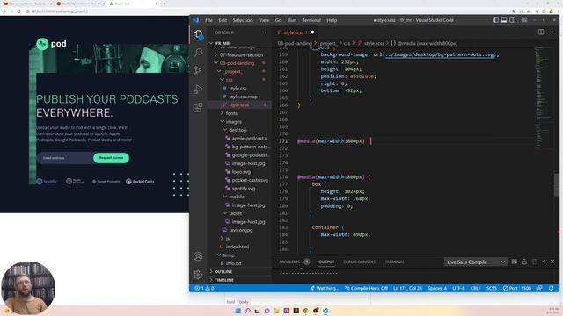The width and height of the screenshot is (563, 316).
Task: Open the Manage gear icon in VS Code
Action: click(198, 275)
